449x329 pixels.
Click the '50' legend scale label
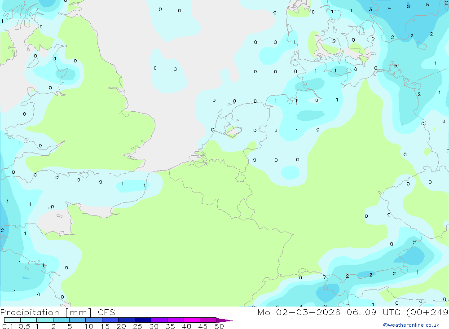click(219, 326)
